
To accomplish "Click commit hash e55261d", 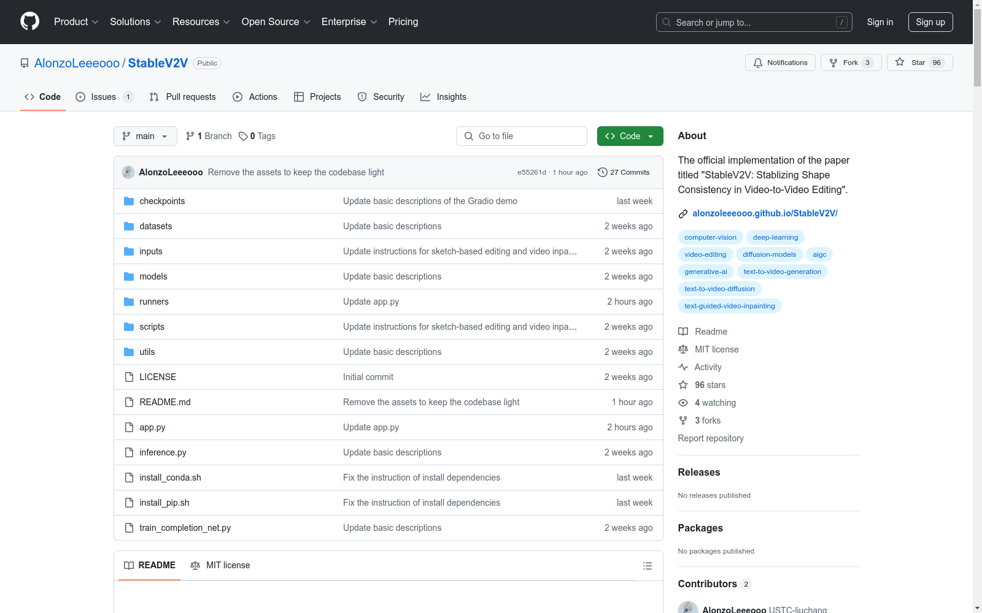I will [532, 172].
